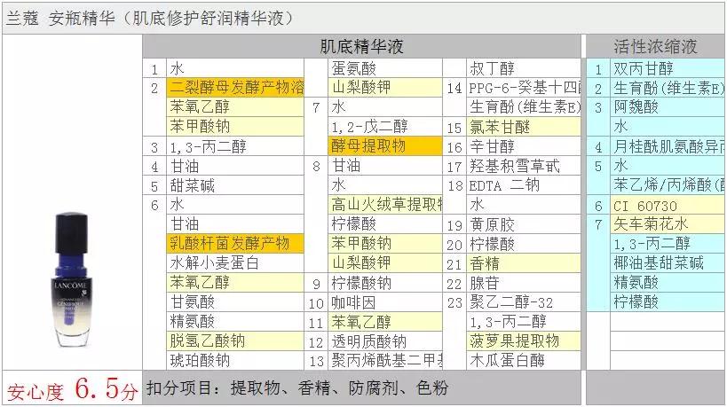
Task: Click the 肌底精华液 column header
Action: [x=361, y=46]
